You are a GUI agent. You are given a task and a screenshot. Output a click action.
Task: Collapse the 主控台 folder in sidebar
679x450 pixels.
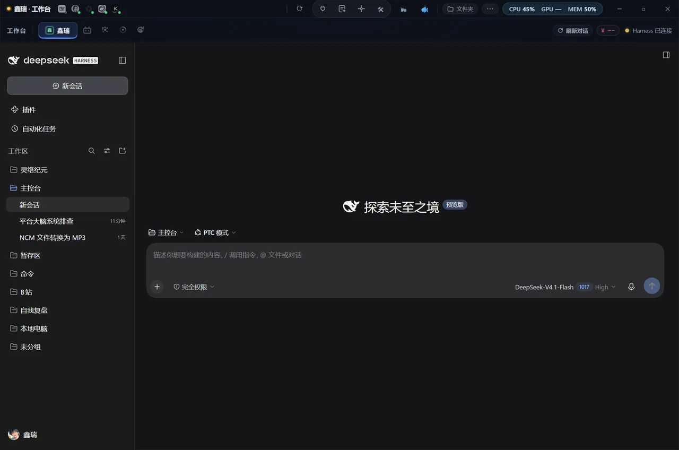point(67,188)
